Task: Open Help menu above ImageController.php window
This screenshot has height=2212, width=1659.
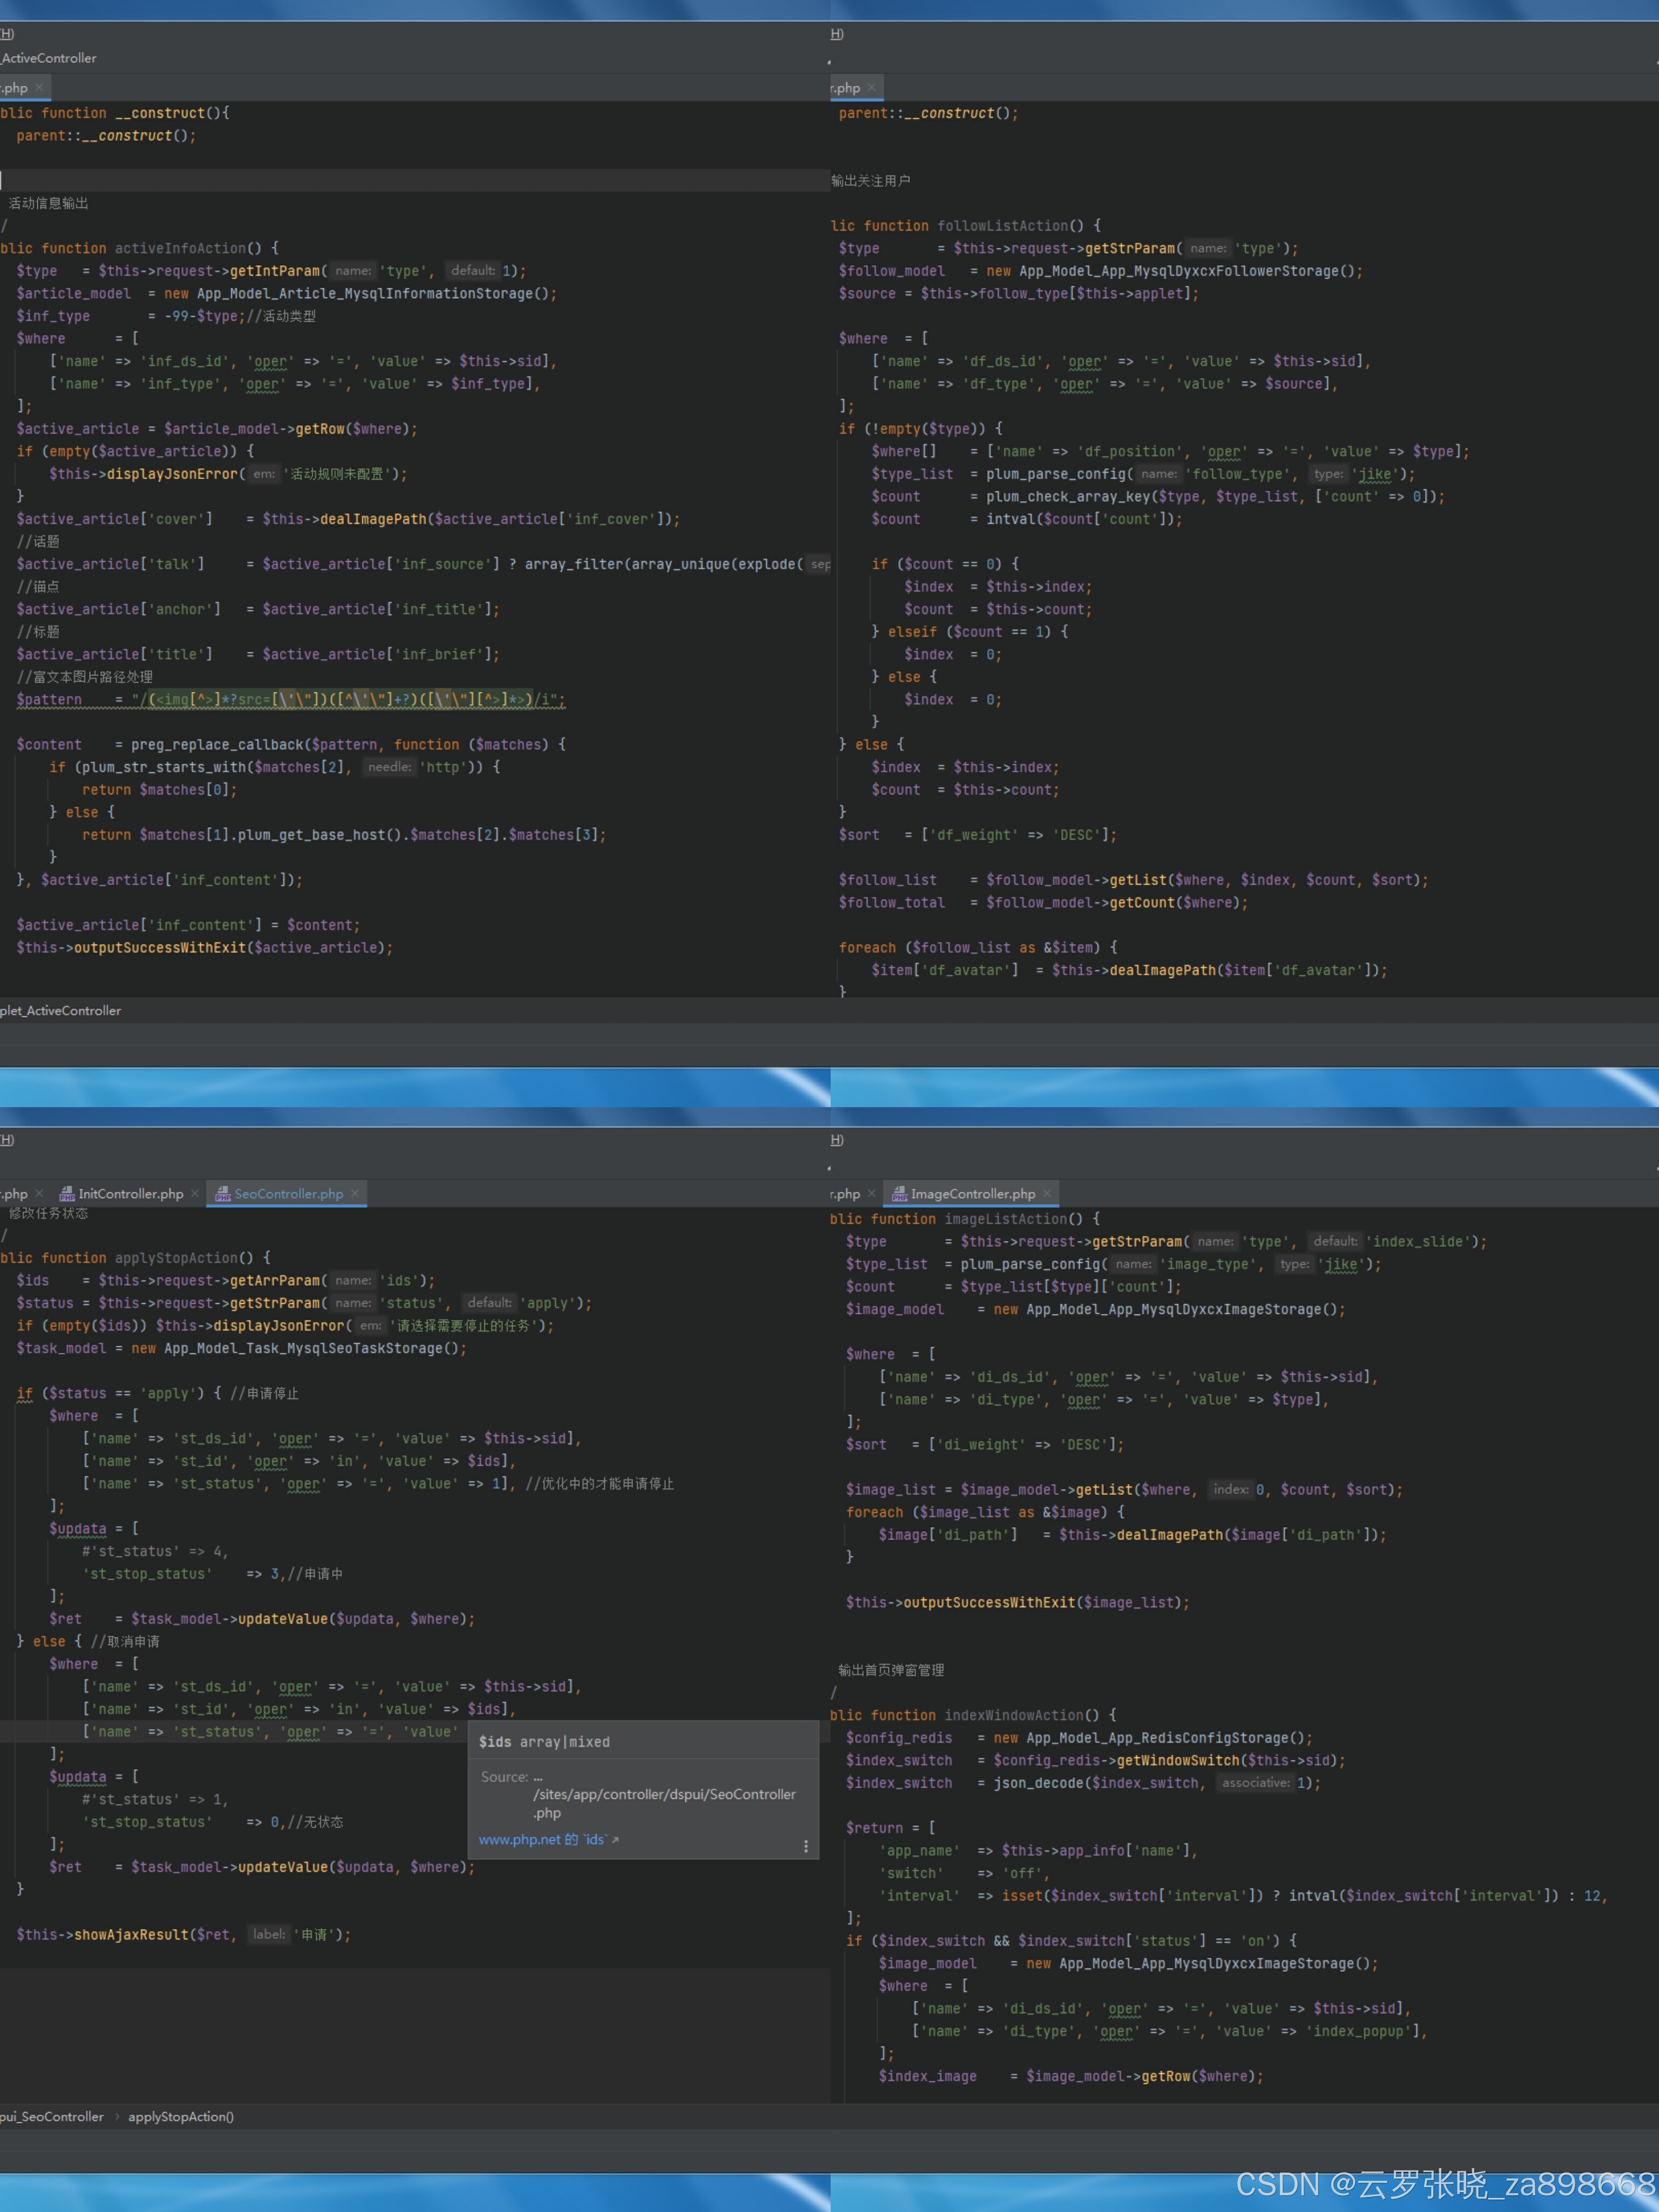Action: [837, 1140]
